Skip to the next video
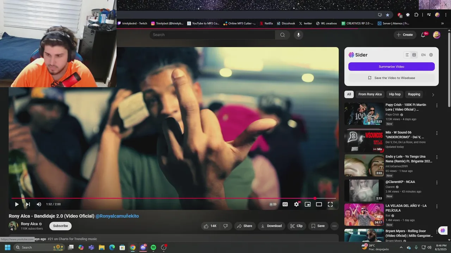The height and width of the screenshot is (253, 451). [x=27, y=204]
